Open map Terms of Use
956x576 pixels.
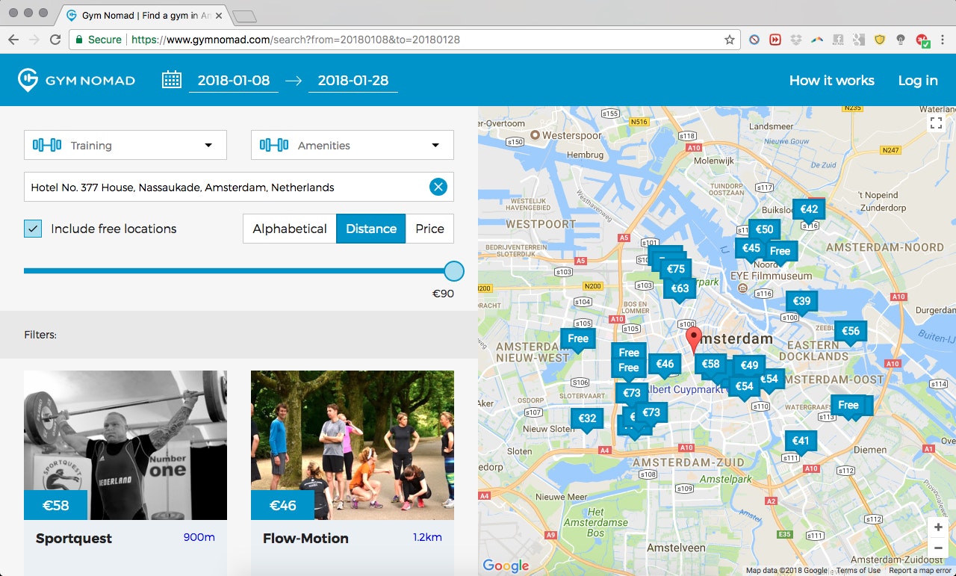[x=858, y=570]
